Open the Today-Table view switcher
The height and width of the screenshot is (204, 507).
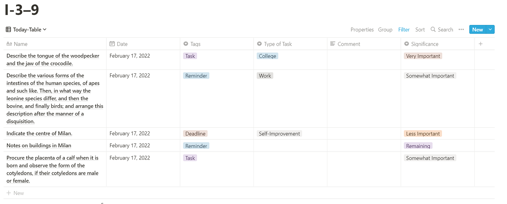(x=26, y=30)
